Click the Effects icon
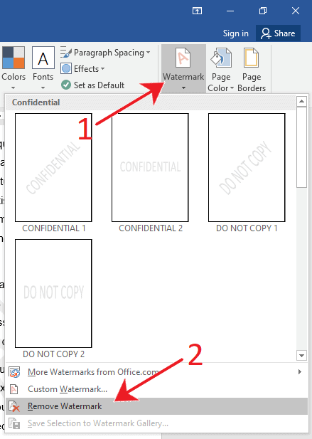The width and height of the screenshot is (312, 439). (66, 68)
